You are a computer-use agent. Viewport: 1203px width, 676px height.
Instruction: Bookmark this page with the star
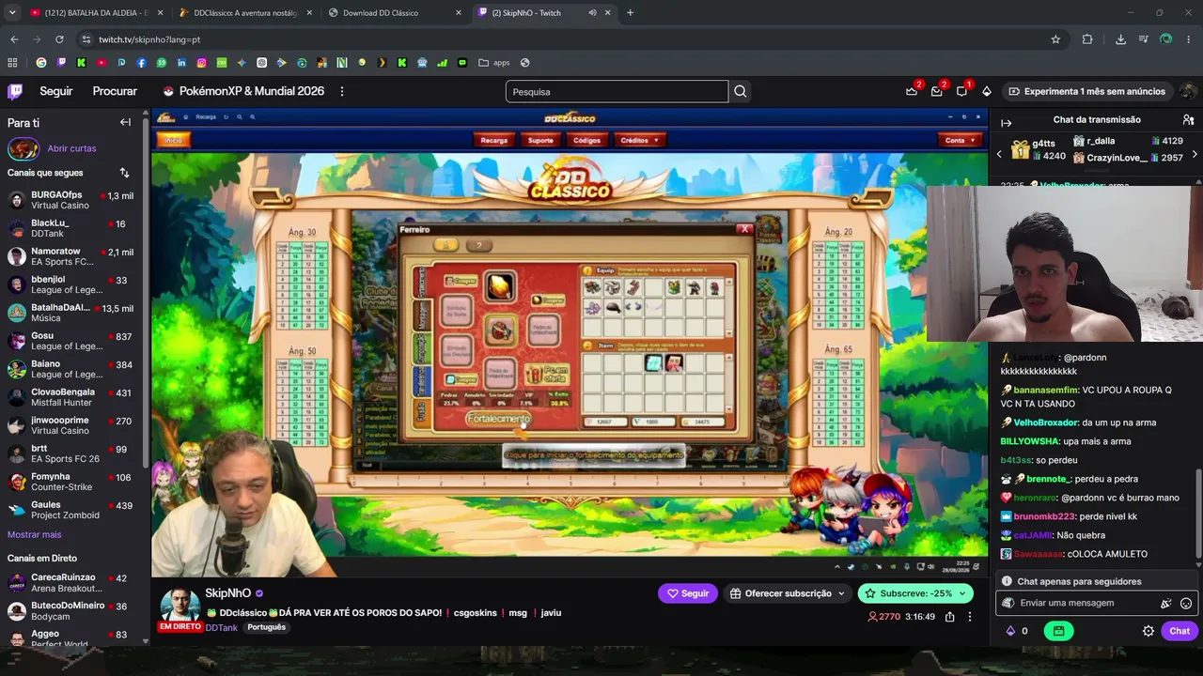(x=1055, y=39)
